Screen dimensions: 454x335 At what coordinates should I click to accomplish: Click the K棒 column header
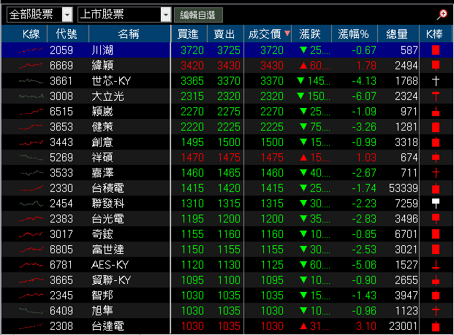[x=434, y=34]
